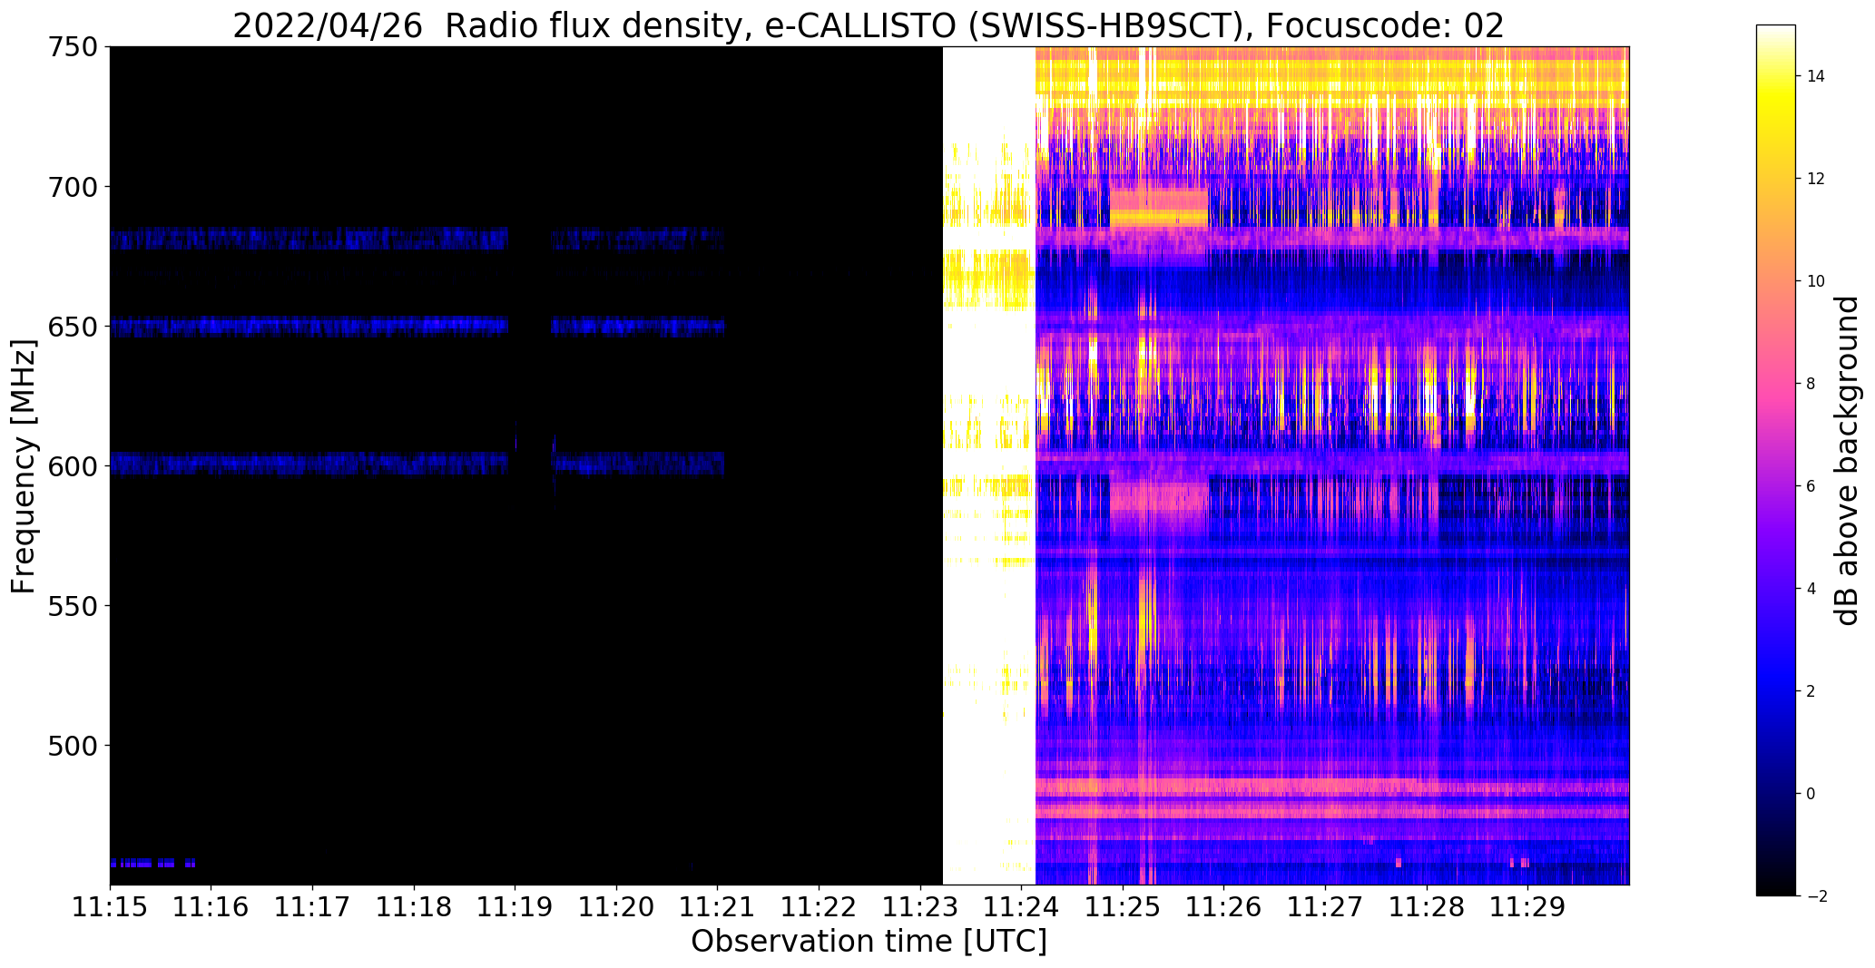The image size is (1875, 968).
Task: Click the plot title mentioning e-CALLISTO
Action: pyautogui.click(x=869, y=25)
